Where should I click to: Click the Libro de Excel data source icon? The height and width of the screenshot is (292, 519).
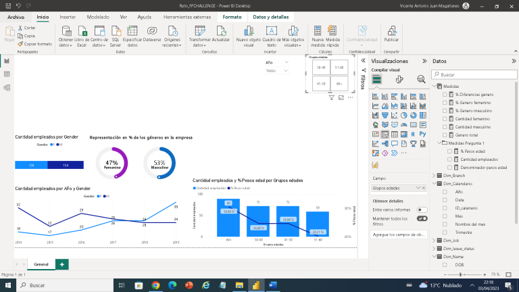[x=81, y=31]
